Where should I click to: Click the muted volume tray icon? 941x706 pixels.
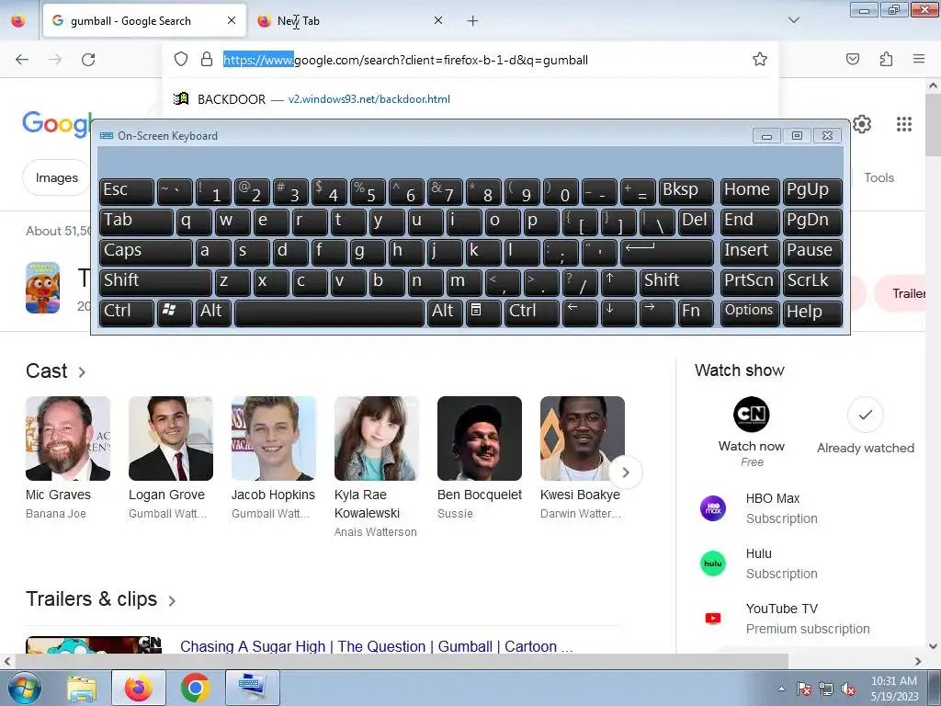pyautogui.click(x=848, y=689)
